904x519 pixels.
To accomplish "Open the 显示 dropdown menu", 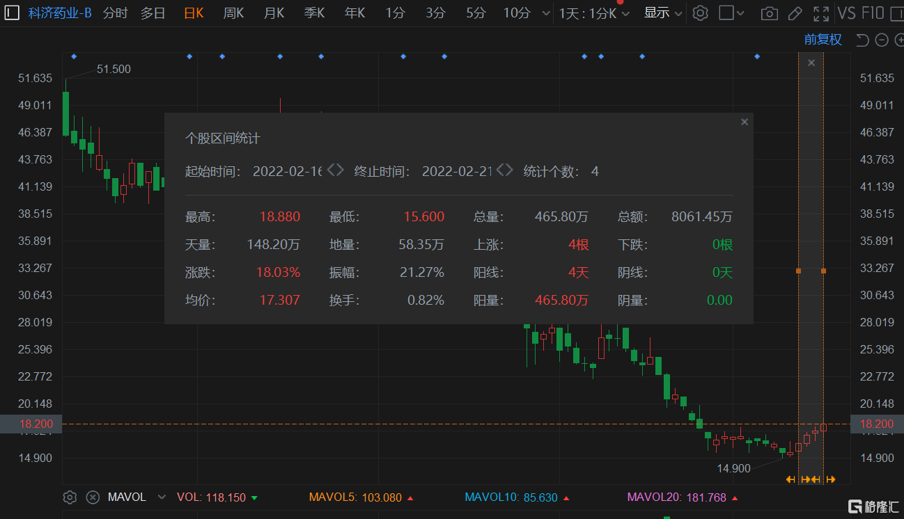I will point(663,13).
